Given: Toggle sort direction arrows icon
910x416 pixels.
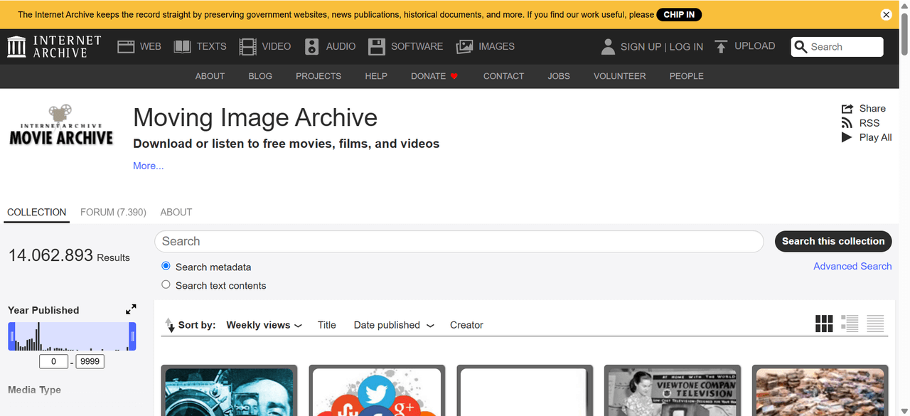Looking at the screenshot, I should click(x=169, y=325).
